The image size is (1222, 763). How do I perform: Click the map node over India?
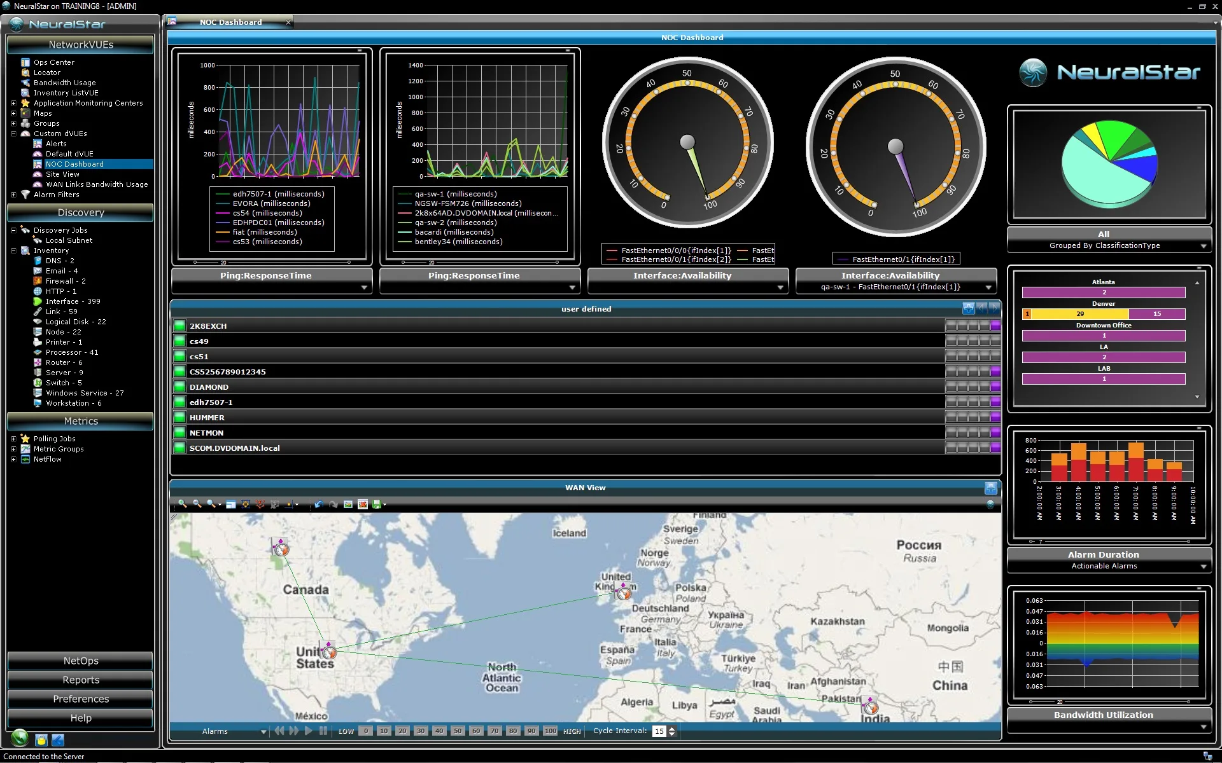pyautogui.click(x=870, y=705)
